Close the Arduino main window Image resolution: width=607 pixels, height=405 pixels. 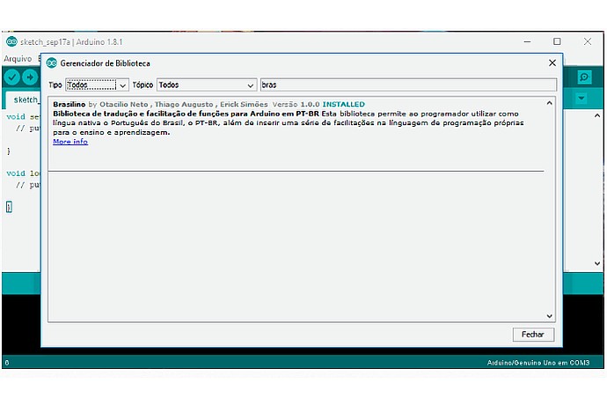tap(588, 41)
